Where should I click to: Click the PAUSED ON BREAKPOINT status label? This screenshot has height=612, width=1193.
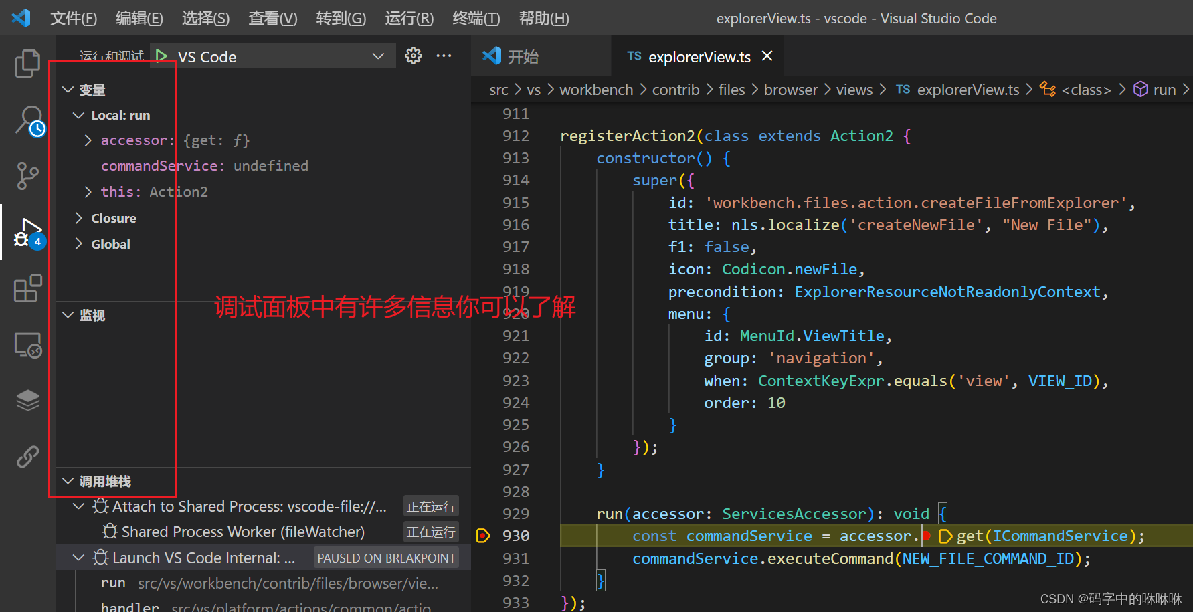386,558
